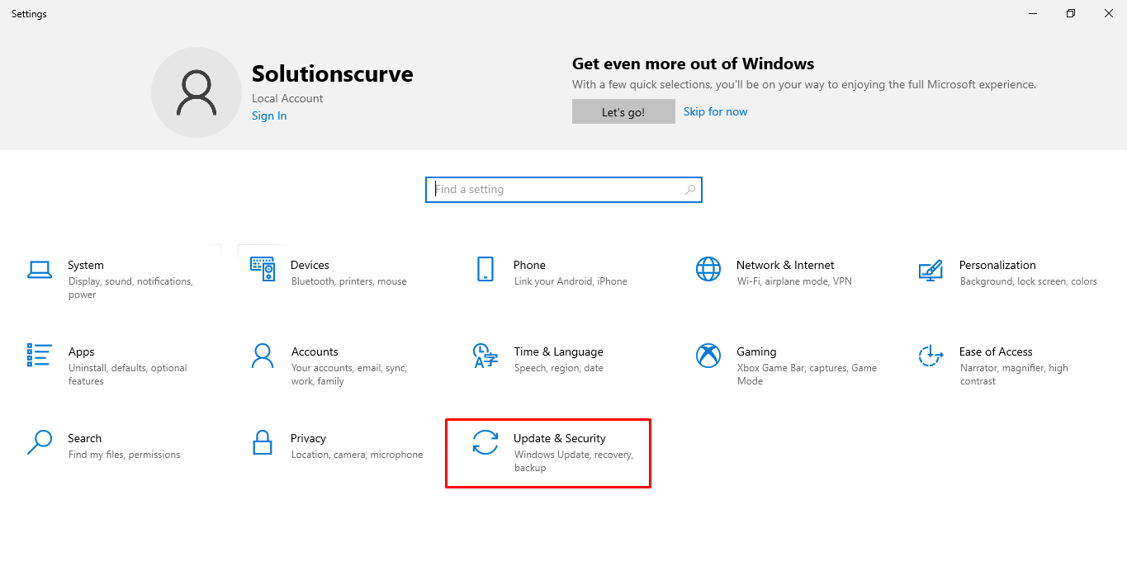This screenshot has width=1127, height=566.
Task: Click 'Background, lock screen, colors' description
Action: [1029, 281]
